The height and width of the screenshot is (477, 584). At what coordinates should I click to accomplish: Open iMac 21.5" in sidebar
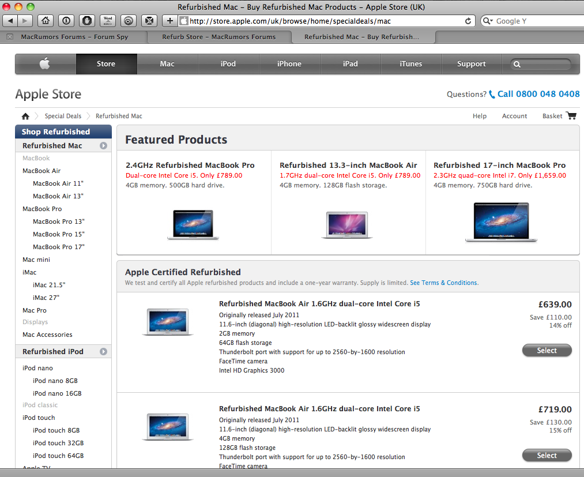point(49,285)
